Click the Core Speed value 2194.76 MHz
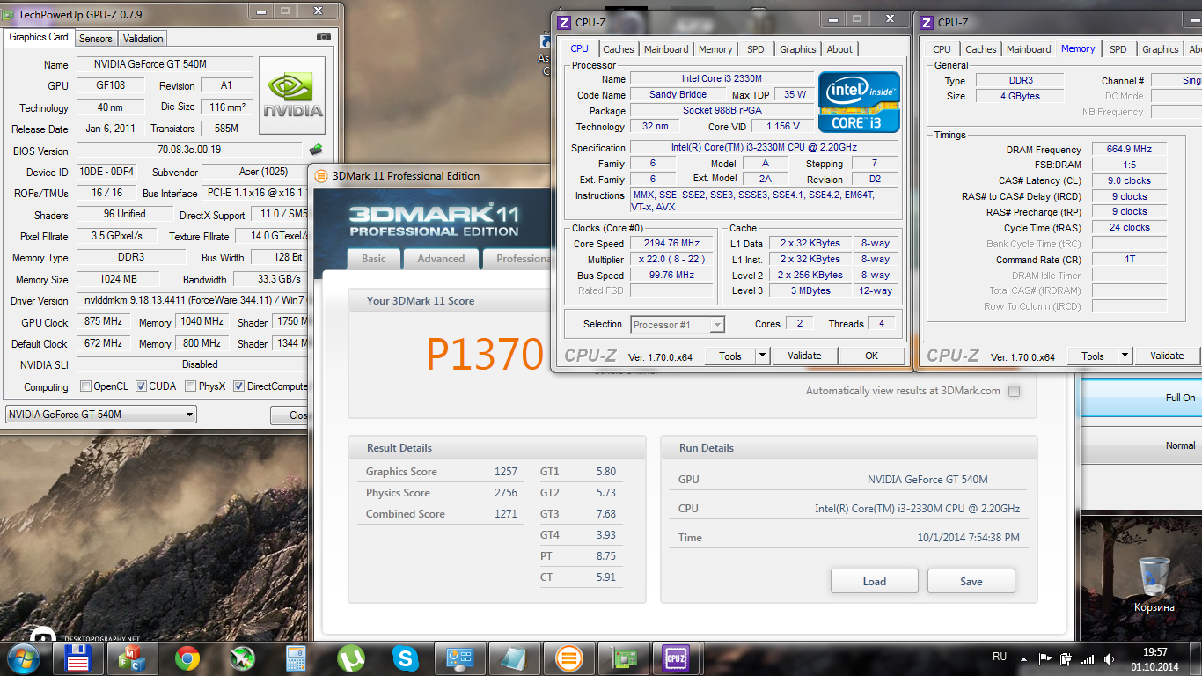The image size is (1202, 676). pyautogui.click(x=673, y=244)
